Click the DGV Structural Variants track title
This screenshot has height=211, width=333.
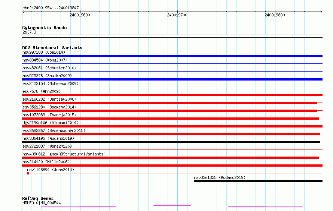click(52, 48)
